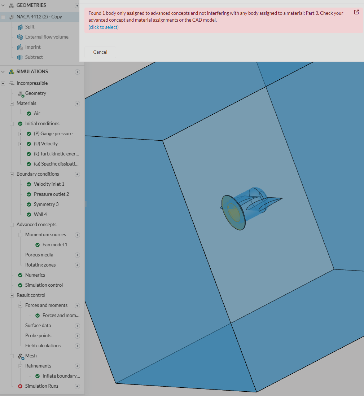
Task: Collapse the Boundary conditions node
Action: point(12,174)
